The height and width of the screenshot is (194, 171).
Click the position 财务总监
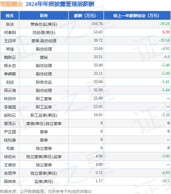tap(44, 82)
